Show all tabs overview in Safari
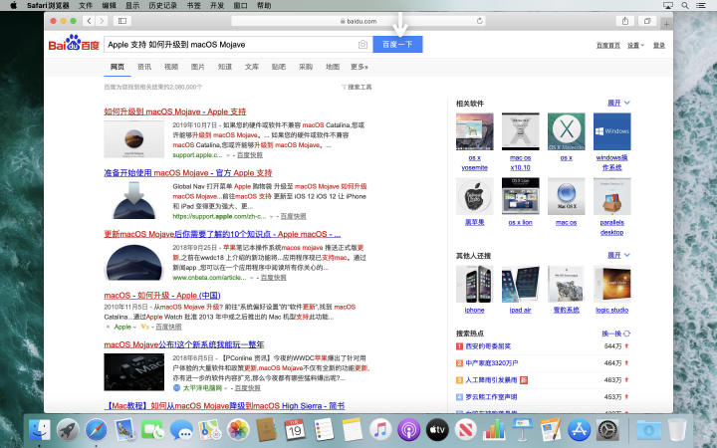 (647, 21)
